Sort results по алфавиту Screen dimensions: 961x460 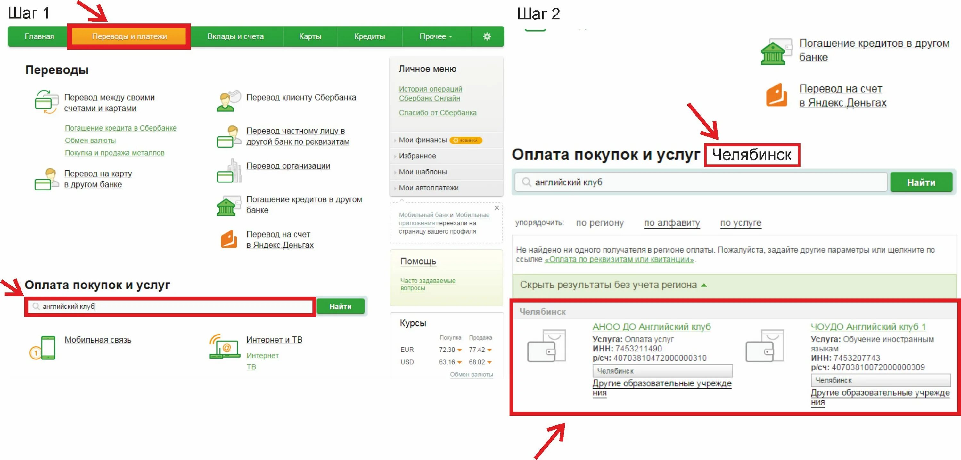671,223
